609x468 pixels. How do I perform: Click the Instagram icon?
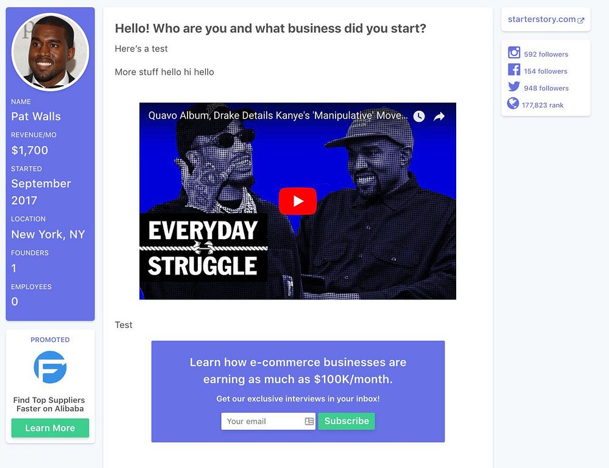[x=514, y=52]
